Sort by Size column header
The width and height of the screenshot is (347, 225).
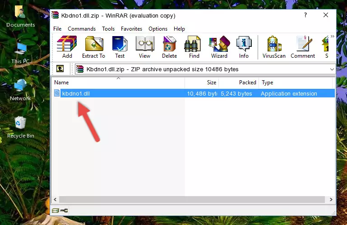(202, 83)
